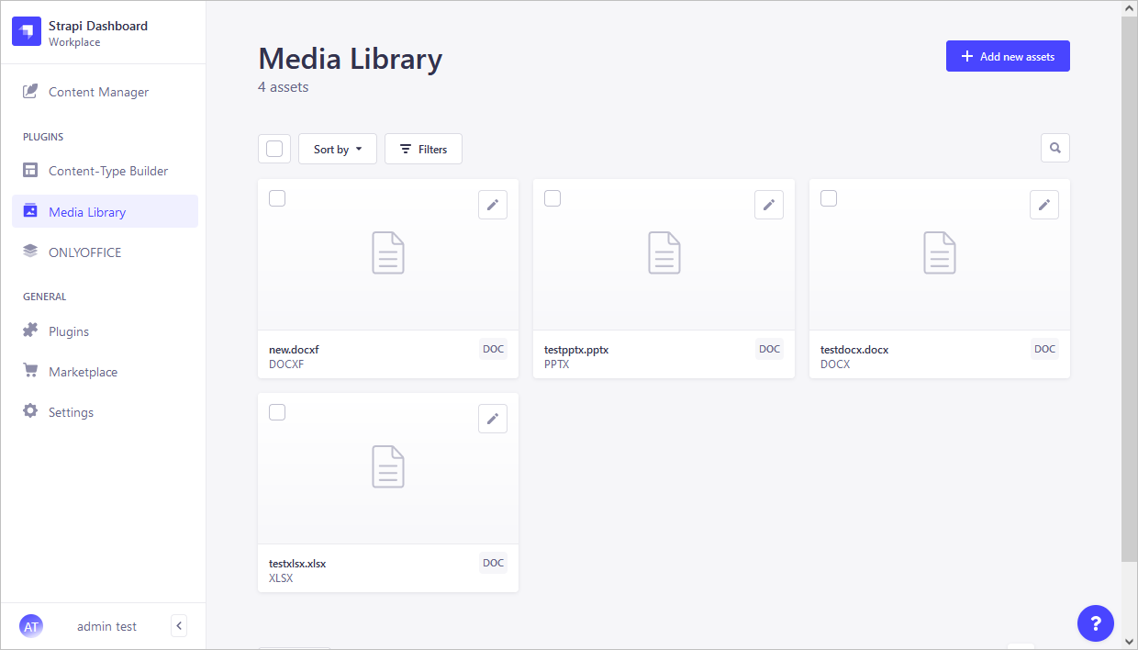This screenshot has height=650, width=1138.
Task: Open Settings via the gear icon
Action: [x=30, y=411]
